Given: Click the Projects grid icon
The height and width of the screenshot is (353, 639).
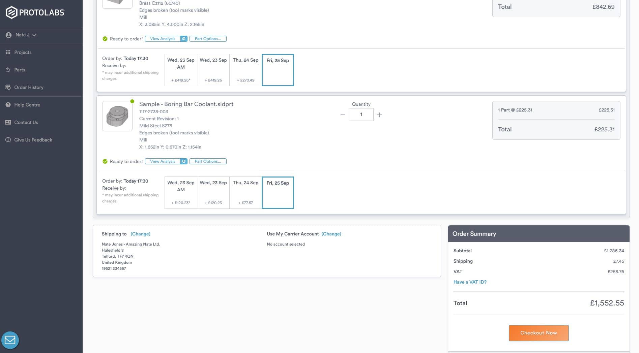Looking at the screenshot, I should pos(8,52).
